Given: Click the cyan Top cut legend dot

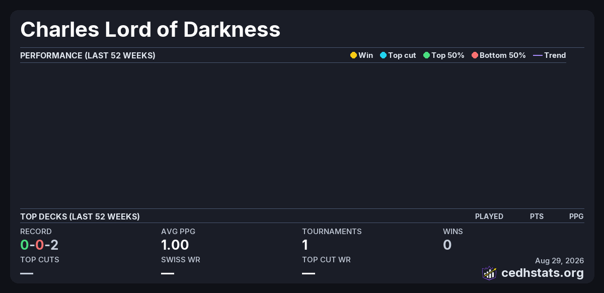Looking at the screenshot, I should point(383,55).
